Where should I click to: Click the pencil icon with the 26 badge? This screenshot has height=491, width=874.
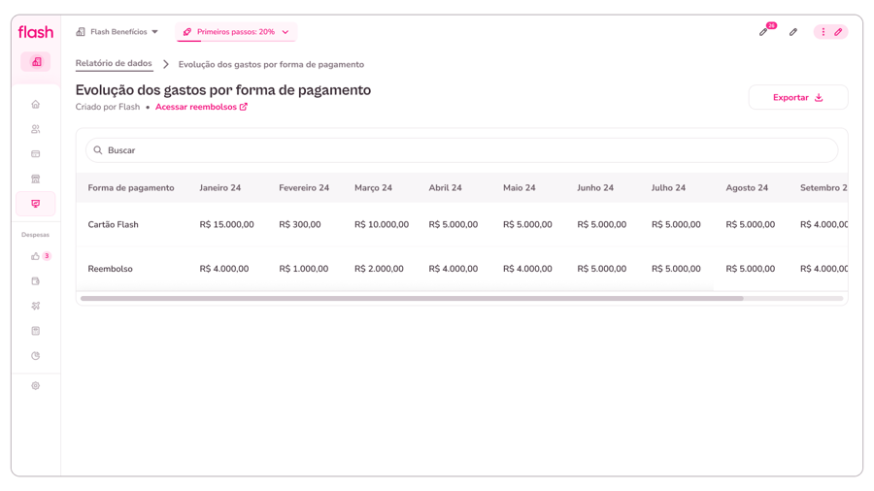(x=764, y=32)
